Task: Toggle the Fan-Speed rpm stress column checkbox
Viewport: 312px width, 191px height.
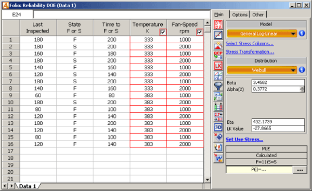Action: coord(199,32)
